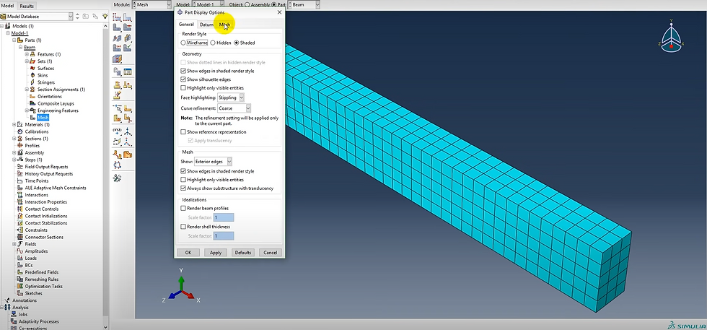Disable Always show substructure with translucency
The image size is (707, 330).
(x=183, y=188)
